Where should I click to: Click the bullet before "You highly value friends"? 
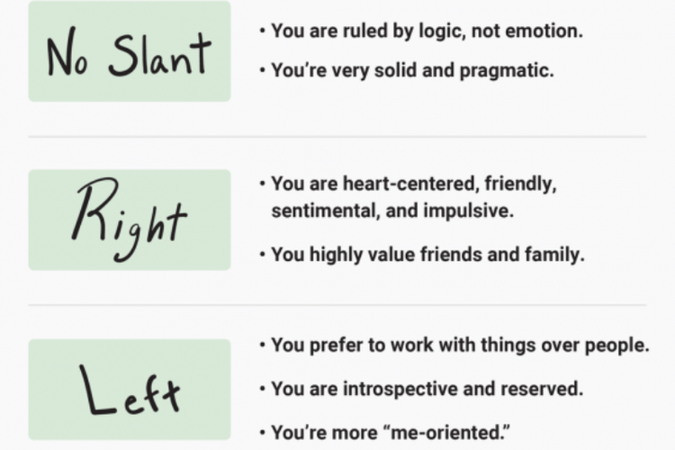[x=262, y=255]
